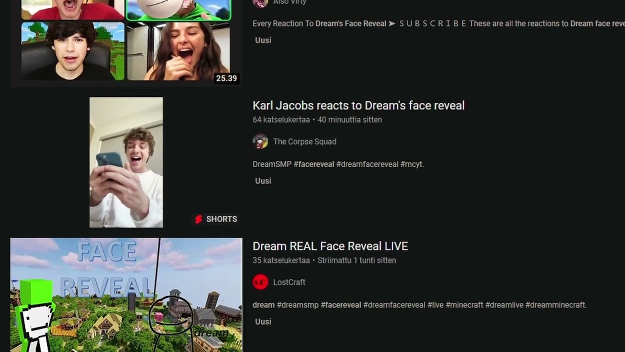This screenshot has height=352, width=625.
Task: Click the hashtag #dreamfacereveal in Karl Jacobs description
Action: 367,164
